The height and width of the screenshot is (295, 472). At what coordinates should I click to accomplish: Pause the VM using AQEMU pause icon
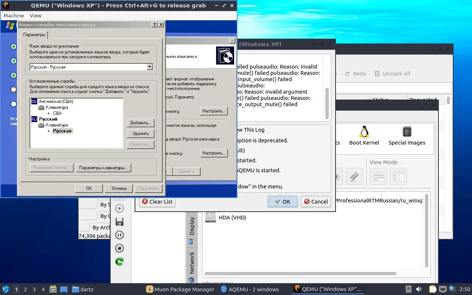coord(119,235)
